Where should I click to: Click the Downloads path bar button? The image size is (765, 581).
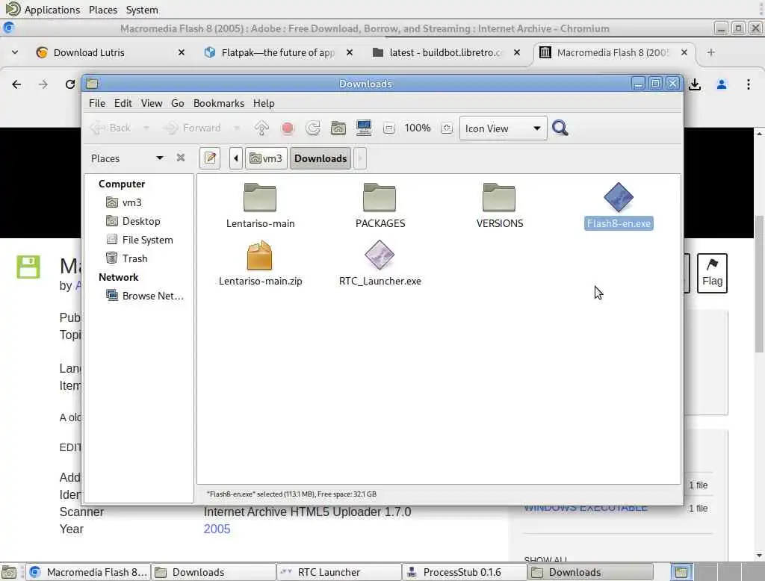[320, 158]
